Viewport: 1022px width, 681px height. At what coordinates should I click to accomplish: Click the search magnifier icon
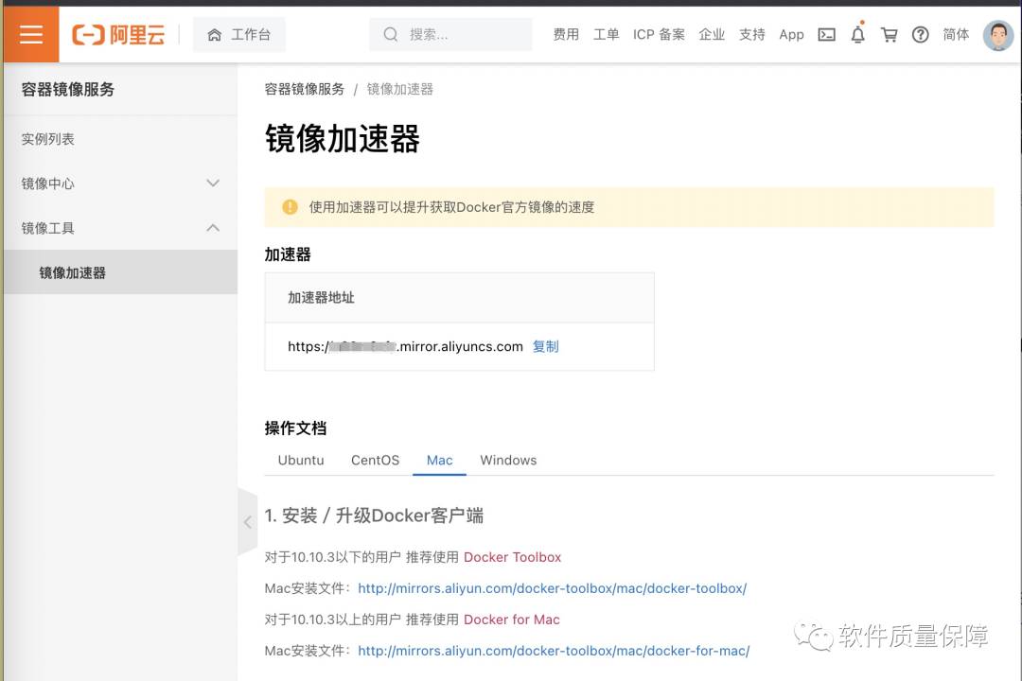tap(391, 35)
